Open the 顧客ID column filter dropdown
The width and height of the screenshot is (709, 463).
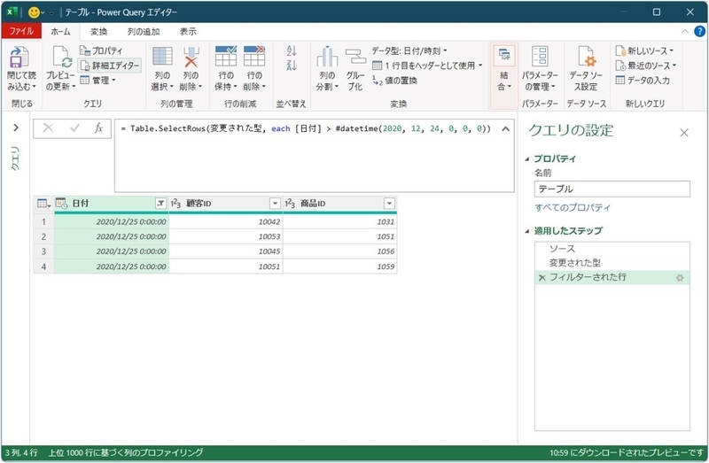(x=275, y=204)
